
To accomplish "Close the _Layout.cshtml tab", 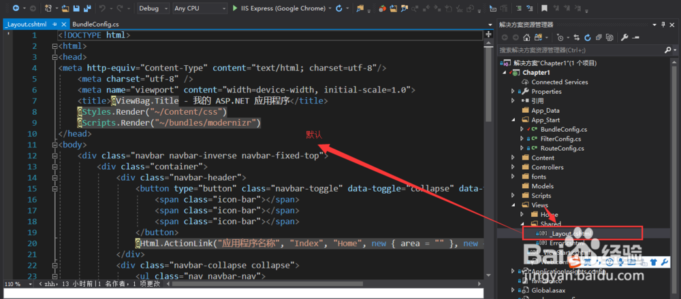I will (x=64, y=24).
